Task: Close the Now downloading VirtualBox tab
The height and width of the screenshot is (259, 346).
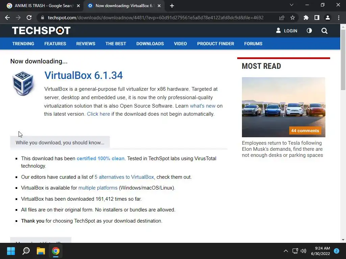Action: point(159,6)
